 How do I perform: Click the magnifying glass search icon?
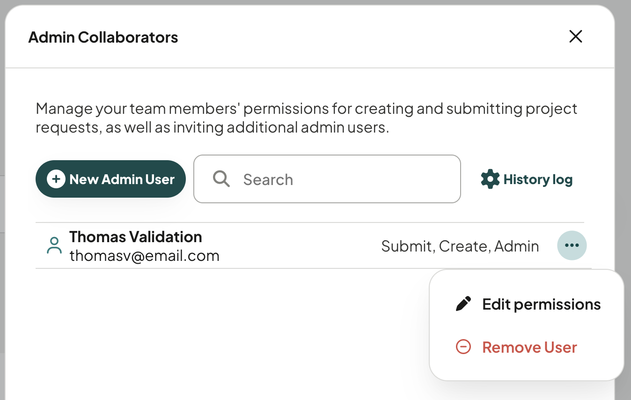pos(221,178)
